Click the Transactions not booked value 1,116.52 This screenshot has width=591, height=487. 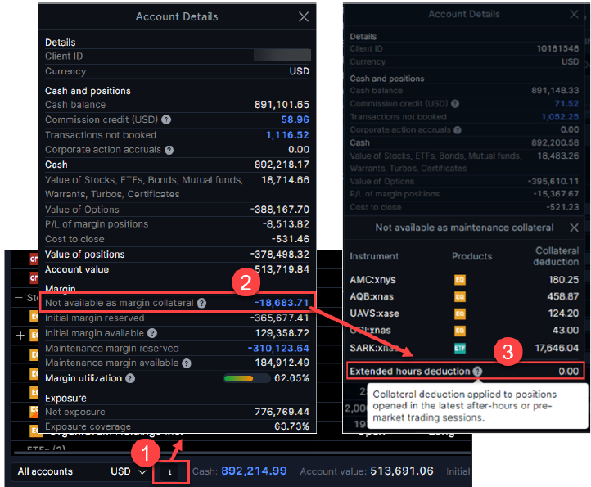[287, 135]
